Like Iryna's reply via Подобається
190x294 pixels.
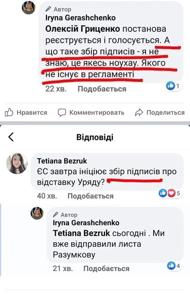click(x=106, y=269)
